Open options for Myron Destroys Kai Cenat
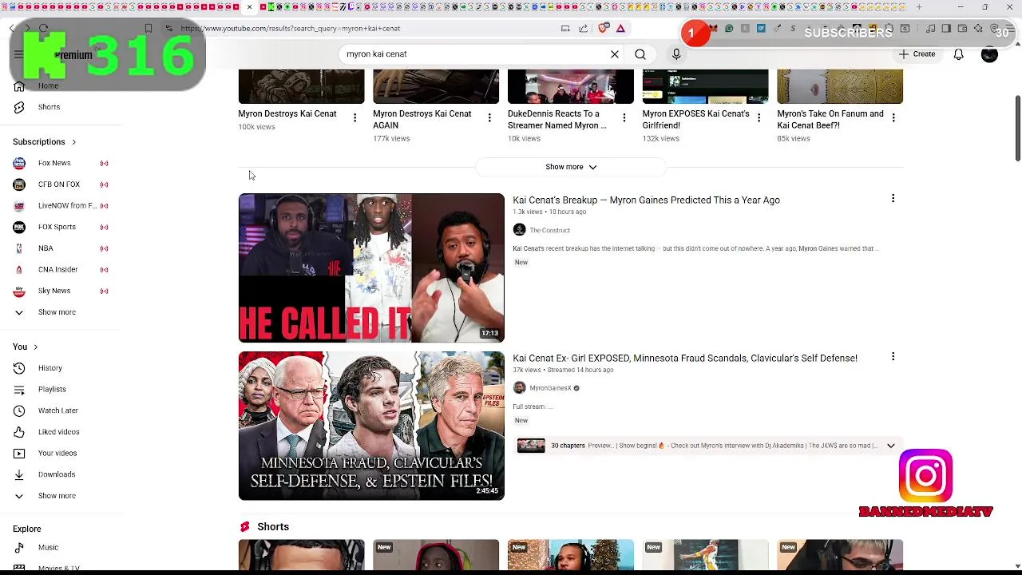This screenshot has height=575, width=1022. [355, 118]
